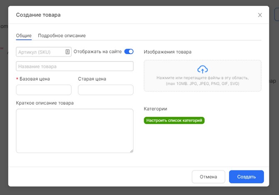Switch to the Подробное описание tab

[x=62, y=36]
